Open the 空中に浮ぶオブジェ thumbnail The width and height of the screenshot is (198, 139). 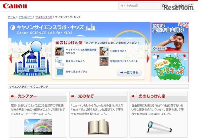pyautogui.click(x=60, y=72)
